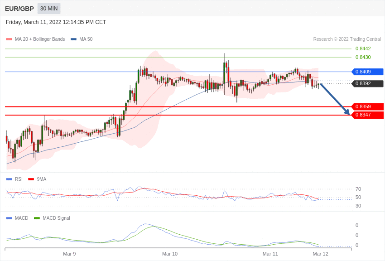Select the 0.8430 resistance level label
This screenshot has width=385, height=261.
[x=363, y=57]
